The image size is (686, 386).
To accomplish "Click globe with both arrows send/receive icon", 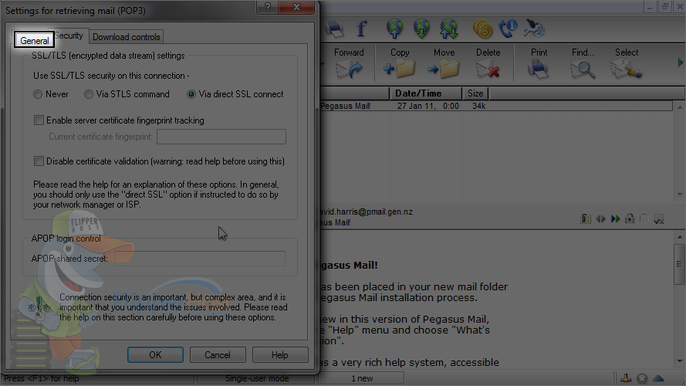I will (x=449, y=29).
